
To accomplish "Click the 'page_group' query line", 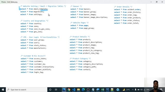I will [x=82, y=28].
